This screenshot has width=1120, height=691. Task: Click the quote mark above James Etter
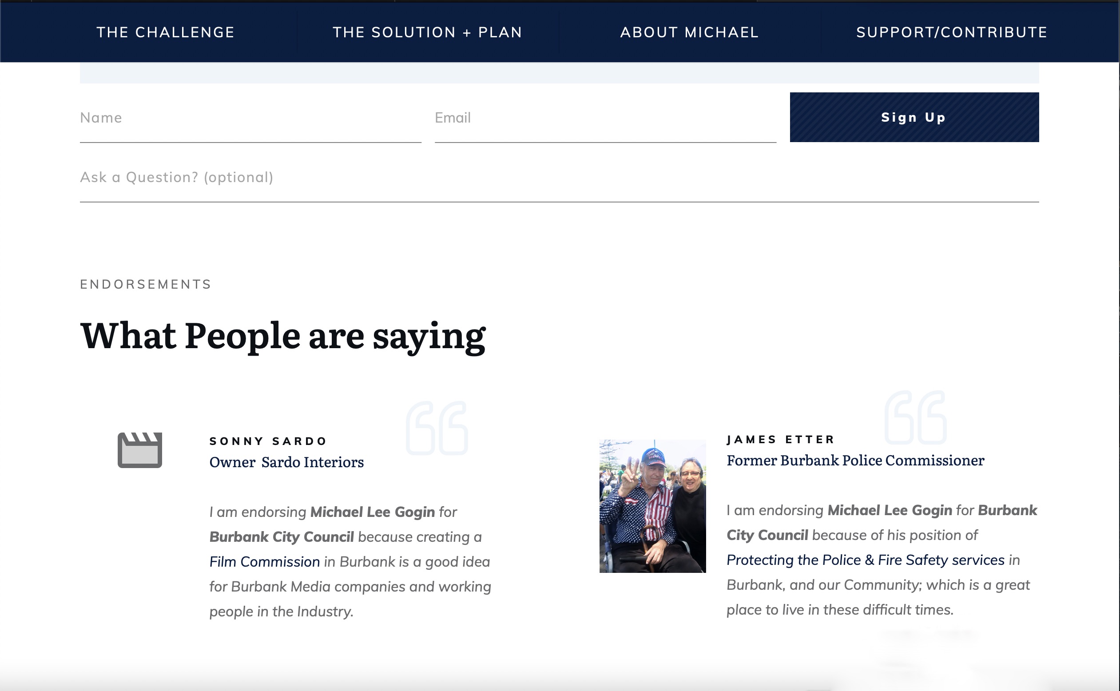tap(915, 417)
